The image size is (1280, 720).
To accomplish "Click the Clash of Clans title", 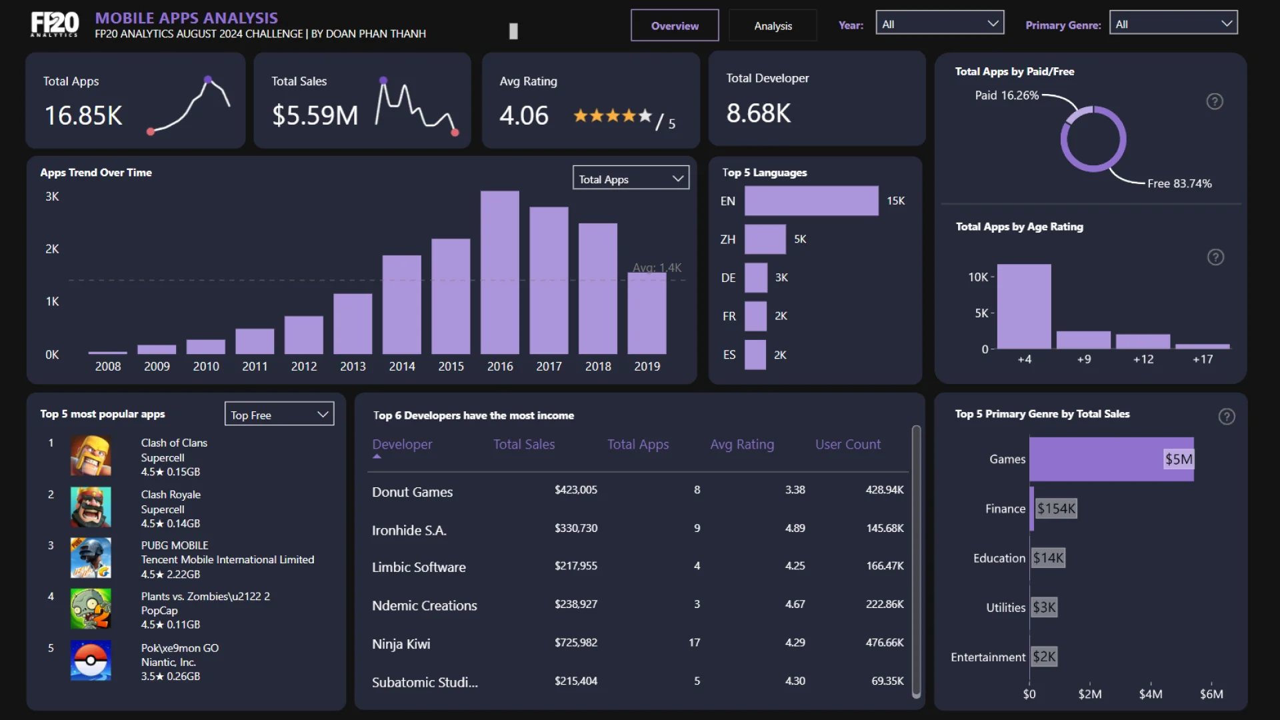I will click(x=174, y=443).
